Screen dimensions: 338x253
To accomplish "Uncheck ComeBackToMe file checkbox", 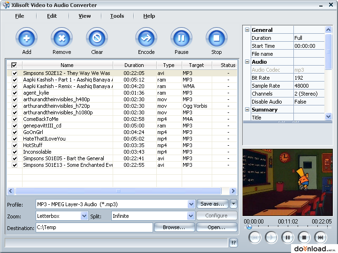I will tap(15, 119).
